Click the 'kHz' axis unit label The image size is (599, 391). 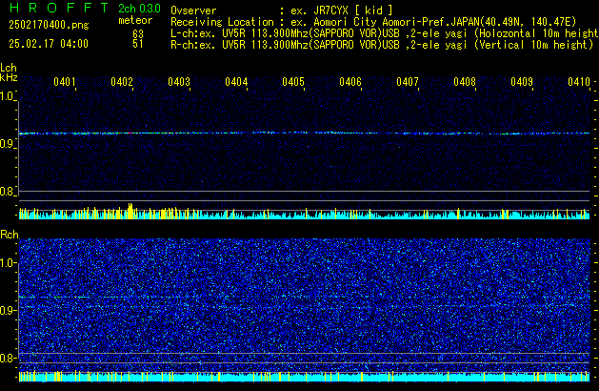9,77
